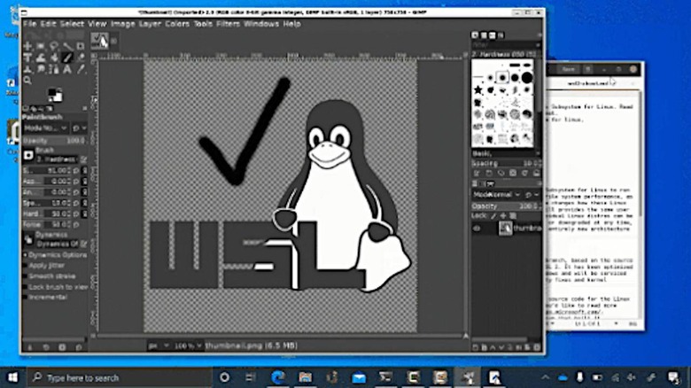Viewport: 691px width, 388px height.
Task: Open Microsoft Edge from the taskbar
Action: pos(278,377)
